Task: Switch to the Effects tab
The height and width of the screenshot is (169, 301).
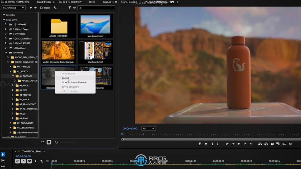Action: 92,2
